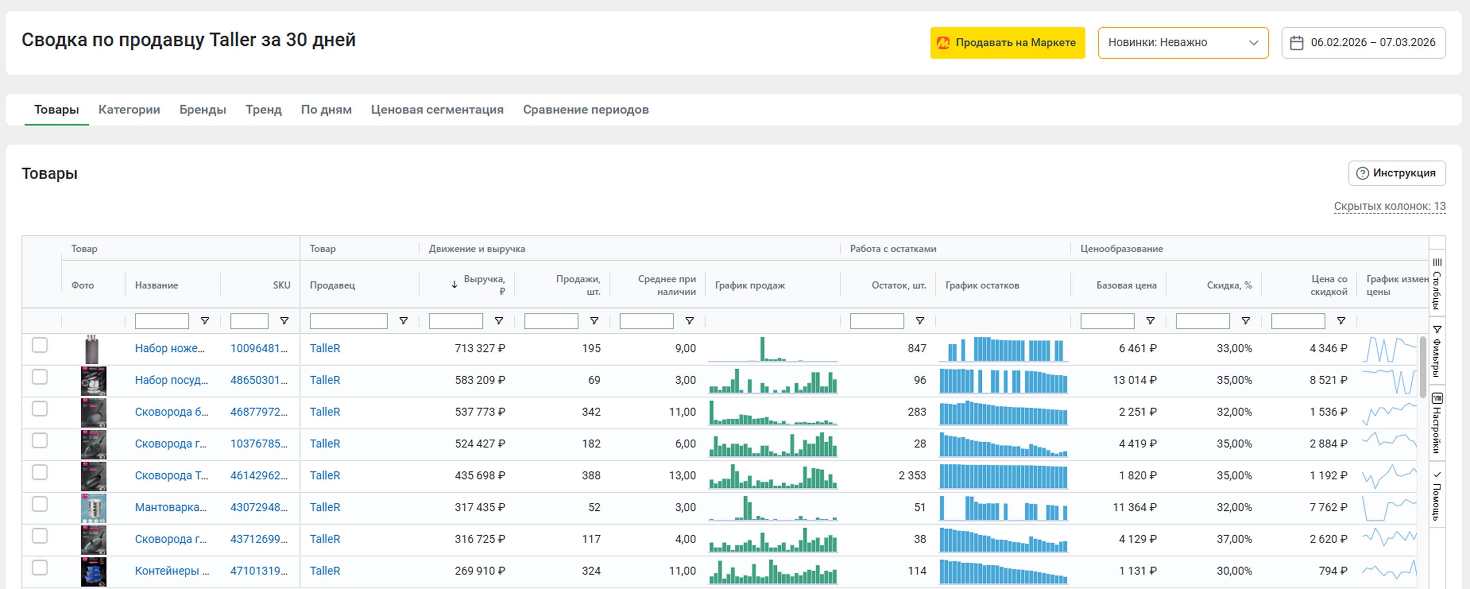The width and height of the screenshot is (1470, 589).
Task: Click the filter icon for Остаток column
Action: pos(920,321)
